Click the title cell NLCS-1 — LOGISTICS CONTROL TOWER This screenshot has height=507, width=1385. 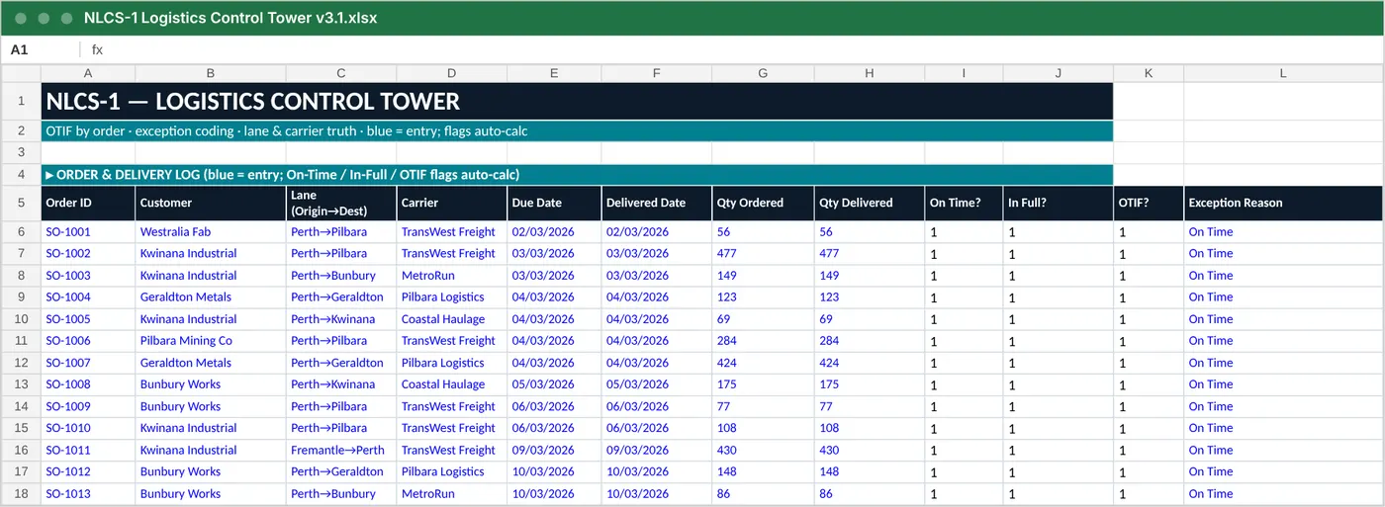pyautogui.click(x=577, y=101)
